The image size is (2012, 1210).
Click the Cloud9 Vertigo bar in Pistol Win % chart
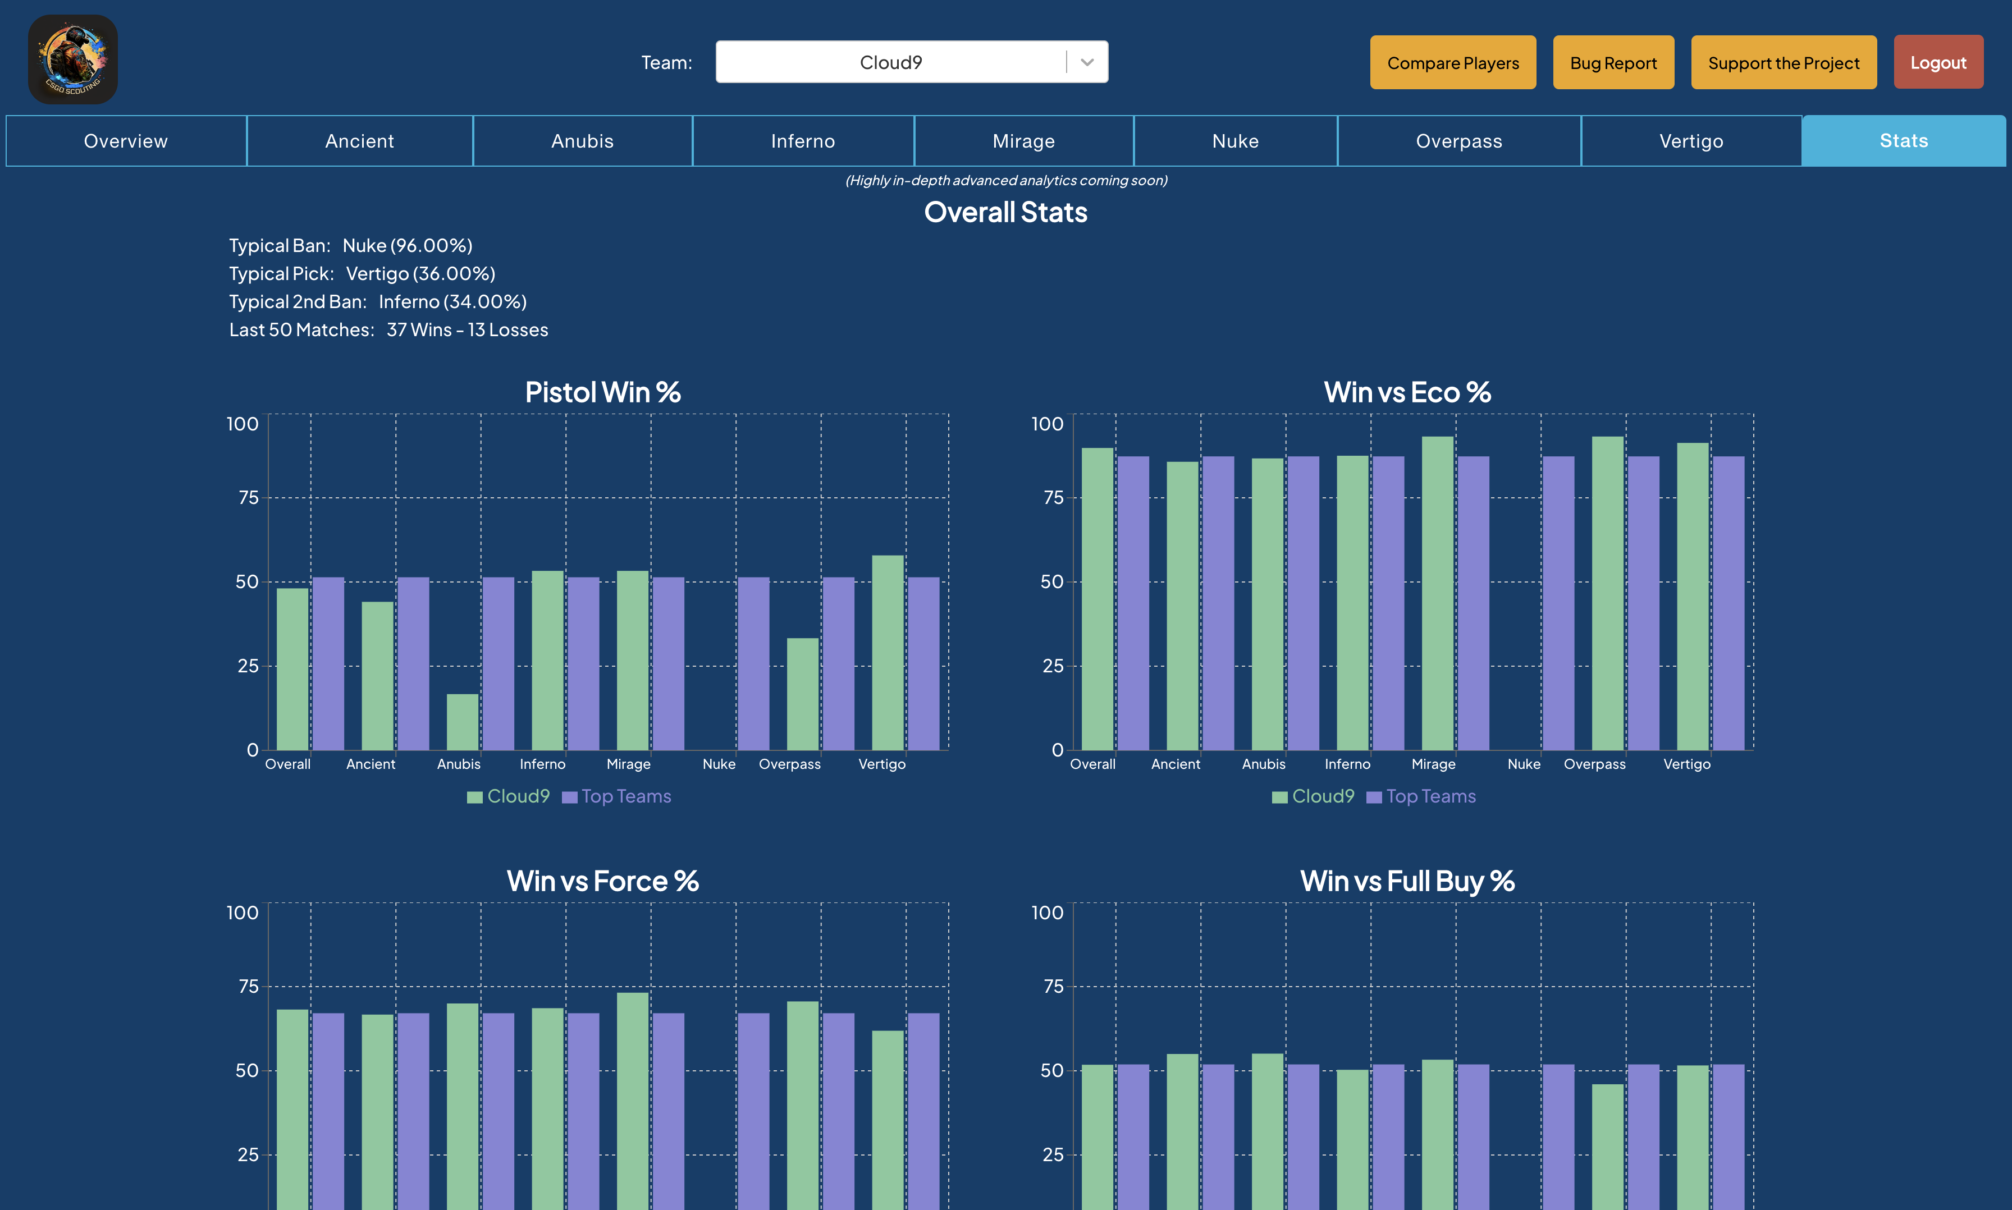(888, 653)
